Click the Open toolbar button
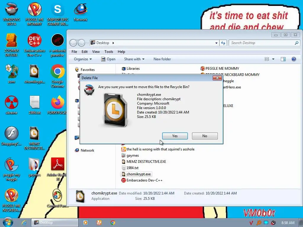The image size is (303, 227). (x=108, y=59)
